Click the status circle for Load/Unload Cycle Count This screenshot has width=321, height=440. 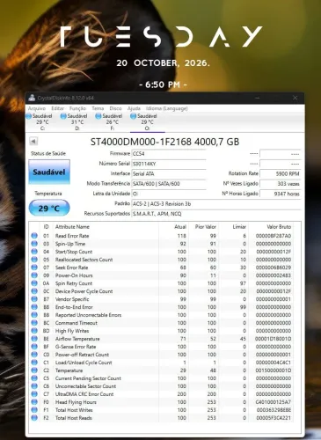click(x=34, y=363)
